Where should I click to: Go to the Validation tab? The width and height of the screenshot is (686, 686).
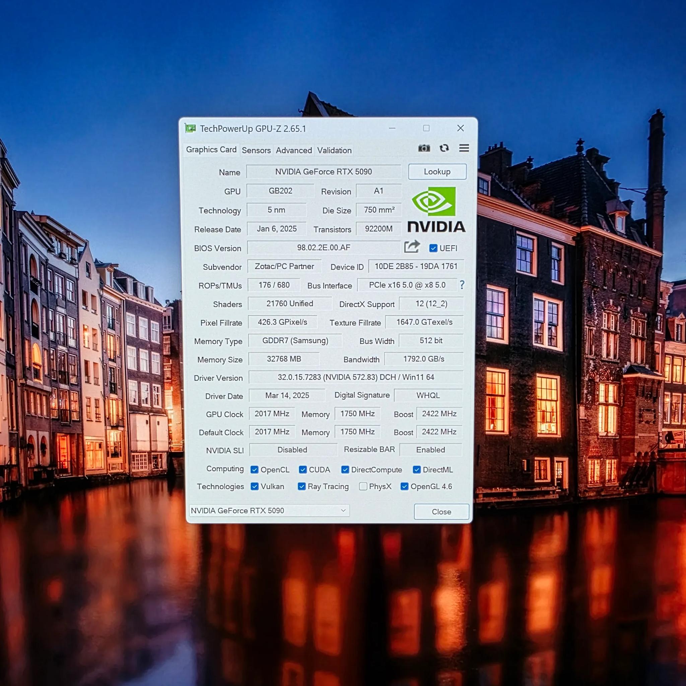(x=334, y=150)
